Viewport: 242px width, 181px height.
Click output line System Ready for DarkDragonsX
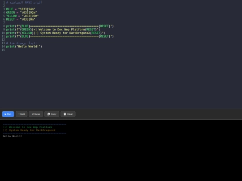coord(29,130)
